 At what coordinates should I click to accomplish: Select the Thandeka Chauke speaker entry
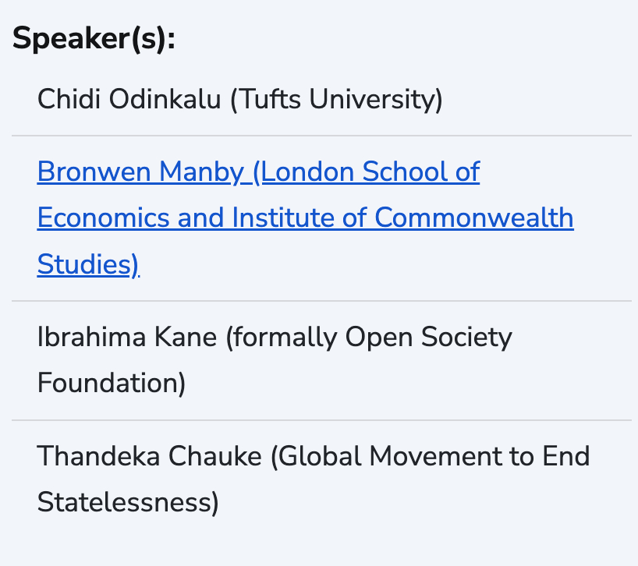[148, 456]
